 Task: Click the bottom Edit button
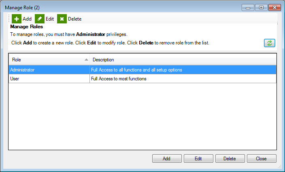click(198, 159)
